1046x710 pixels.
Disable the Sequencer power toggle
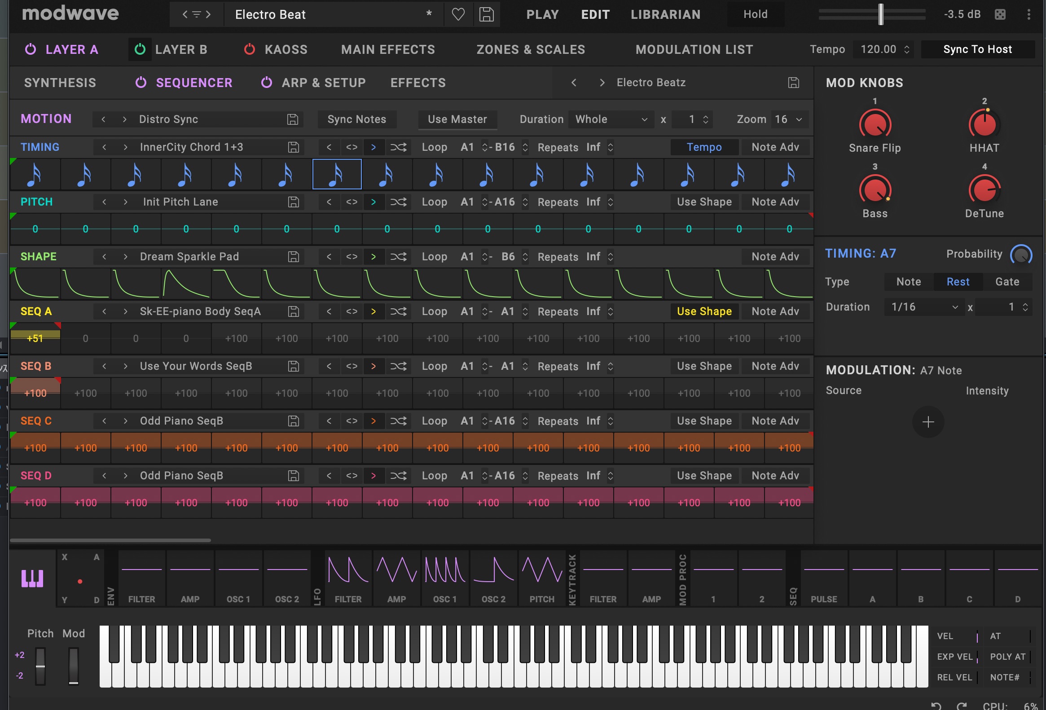click(x=141, y=83)
